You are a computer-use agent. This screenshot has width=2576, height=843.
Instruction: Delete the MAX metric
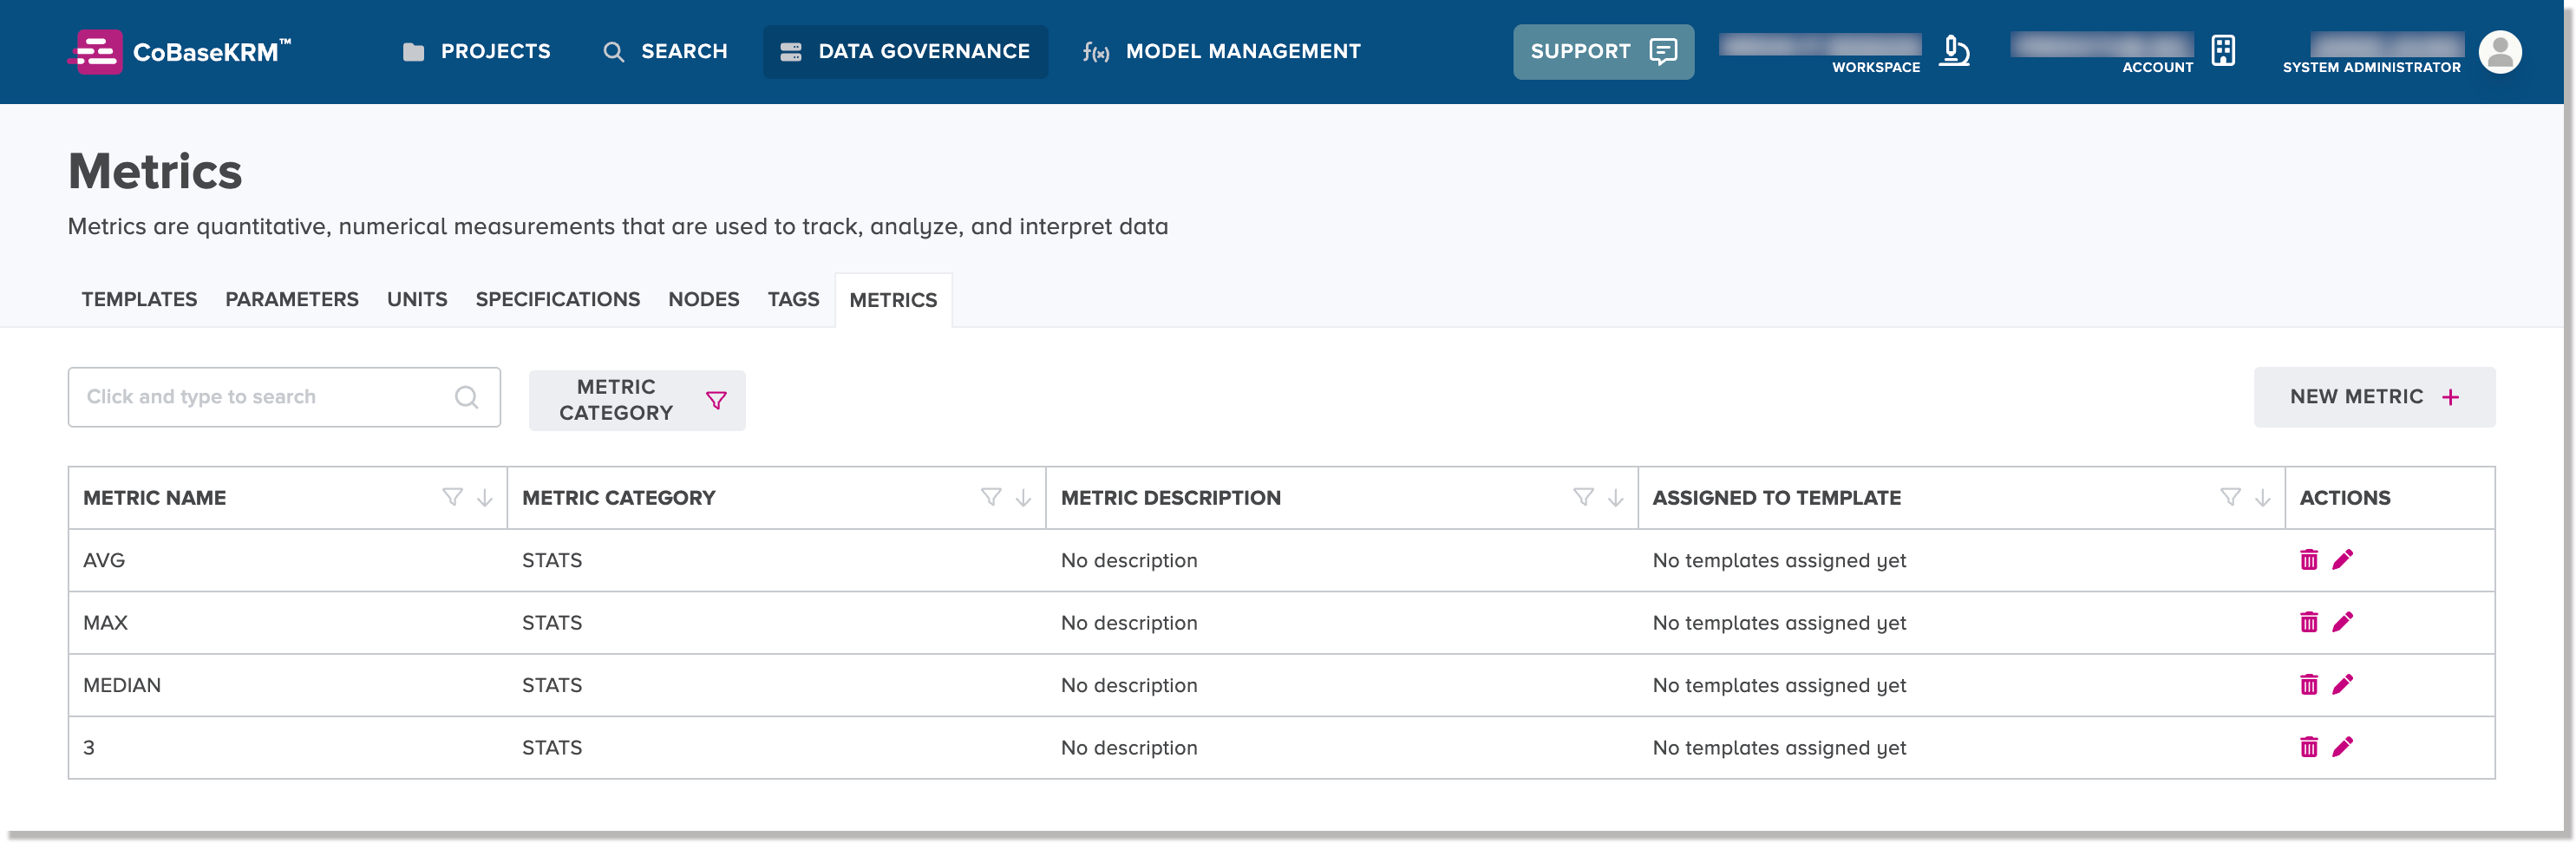click(x=2308, y=622)
